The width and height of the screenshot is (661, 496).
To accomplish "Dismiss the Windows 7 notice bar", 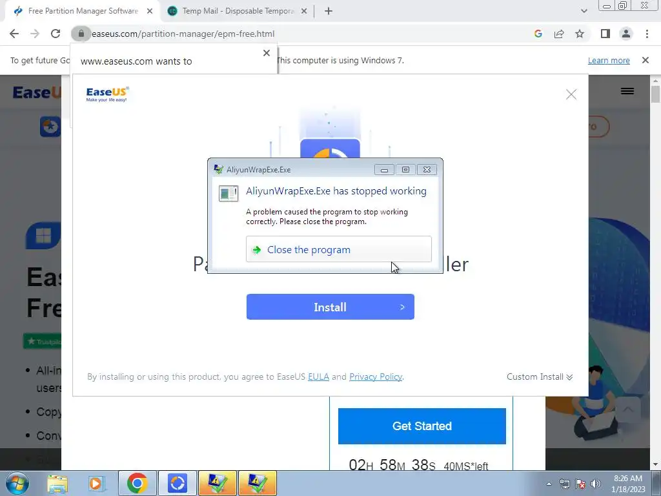I will 646,60.
